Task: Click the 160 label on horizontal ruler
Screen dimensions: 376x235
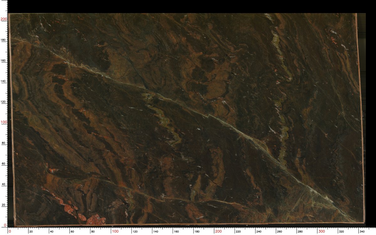Action: coord(176,232)
